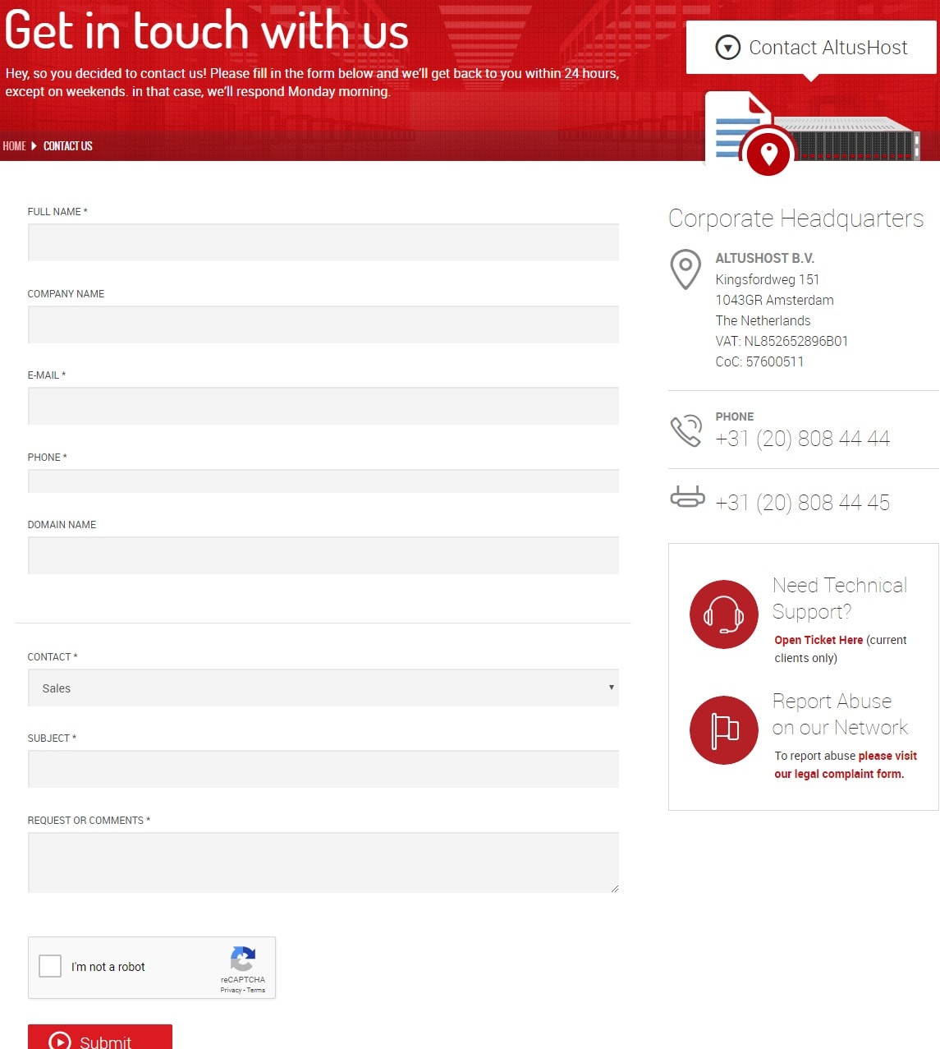
Task: Click the CoC: 57600511 text
Action: coord(759,361)
